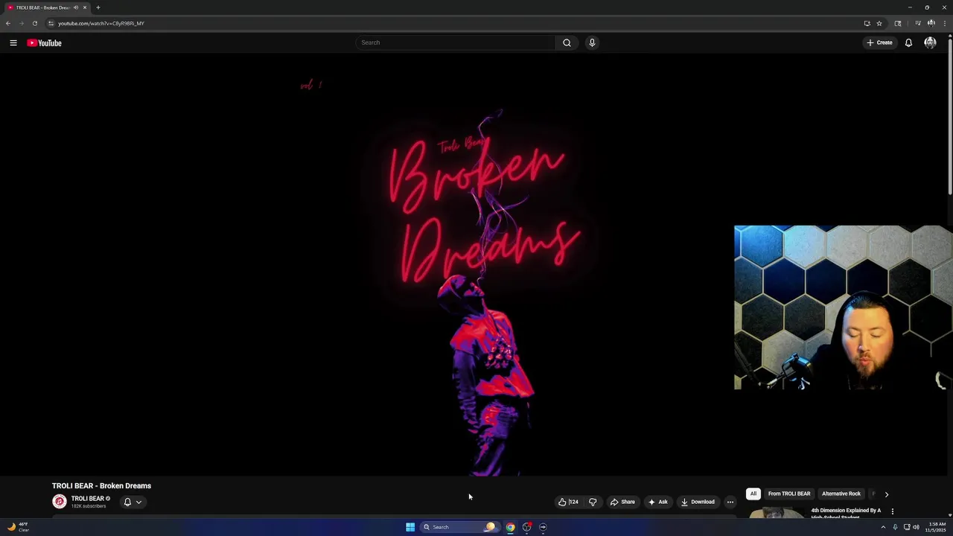This screenshot has height=536, width=953.
Task: Open the Windows Start menu
Action: coord(410,527)
